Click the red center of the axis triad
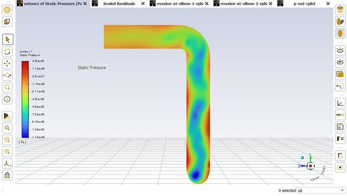Viewport: 347px width, 196px height. click(311, 166)
